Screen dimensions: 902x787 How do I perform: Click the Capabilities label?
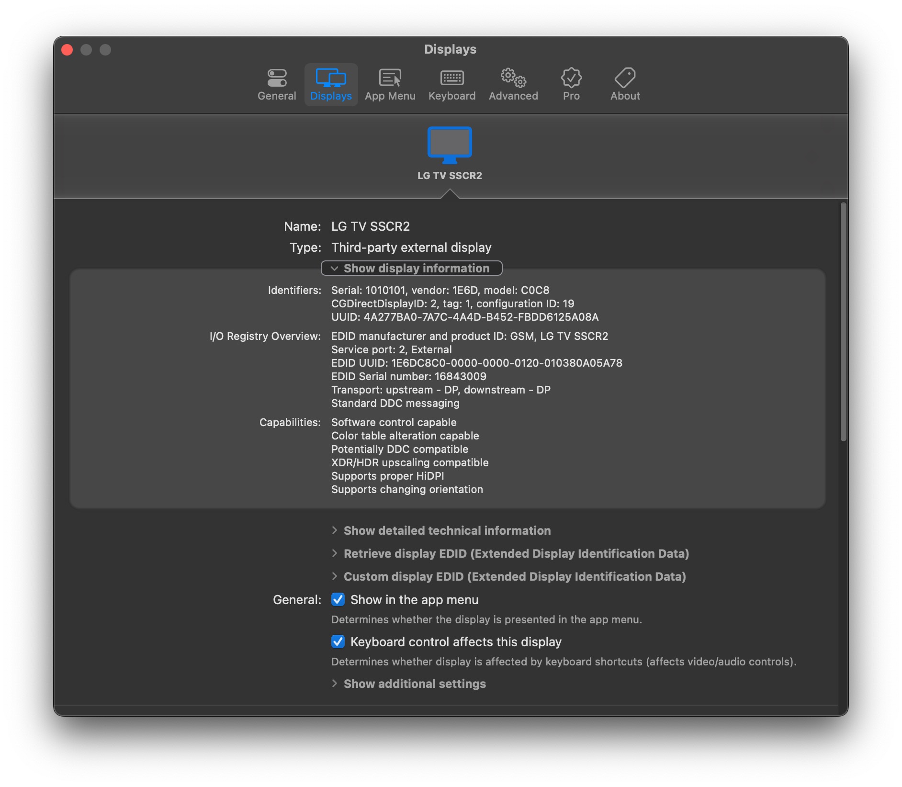click(x=290, y=422)
